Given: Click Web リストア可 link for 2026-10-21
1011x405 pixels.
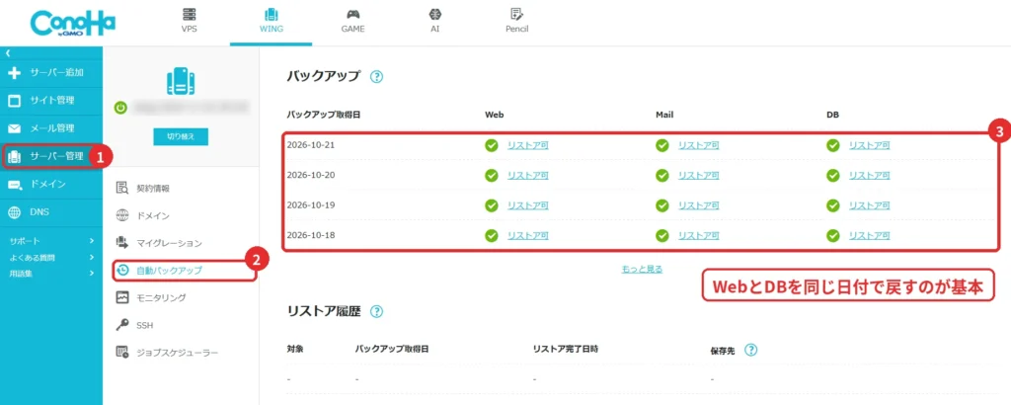Looking at the screenshot, I should click(528, 146).
